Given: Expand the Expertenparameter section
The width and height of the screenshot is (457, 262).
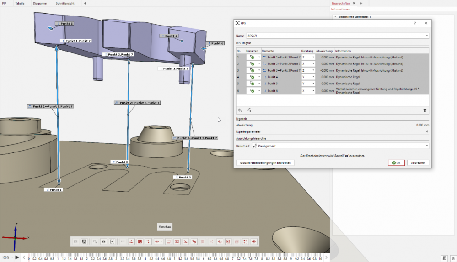Looking at the screenshot, I should [427, 131].
